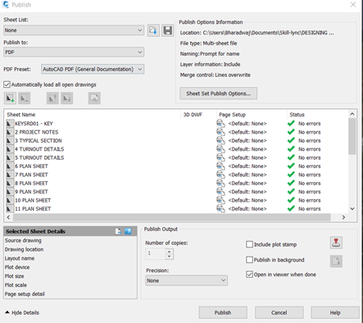
Task: Toggle Automatically load all open drawings
Action: click(x=7, y=84)
